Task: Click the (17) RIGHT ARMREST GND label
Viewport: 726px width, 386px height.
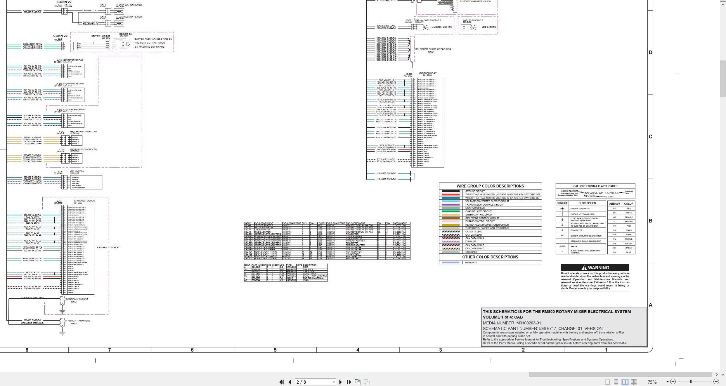Action: pyautogui.click(x=77, y=322)
